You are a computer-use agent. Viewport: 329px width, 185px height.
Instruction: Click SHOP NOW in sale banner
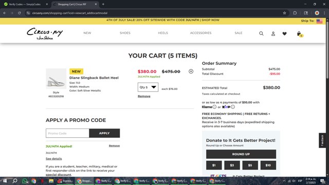(210, 20)
